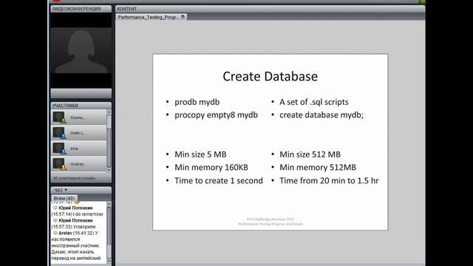Click 'create database mydb;' bullet
This screenshot has height=266, width=473.
pos(321,115)
